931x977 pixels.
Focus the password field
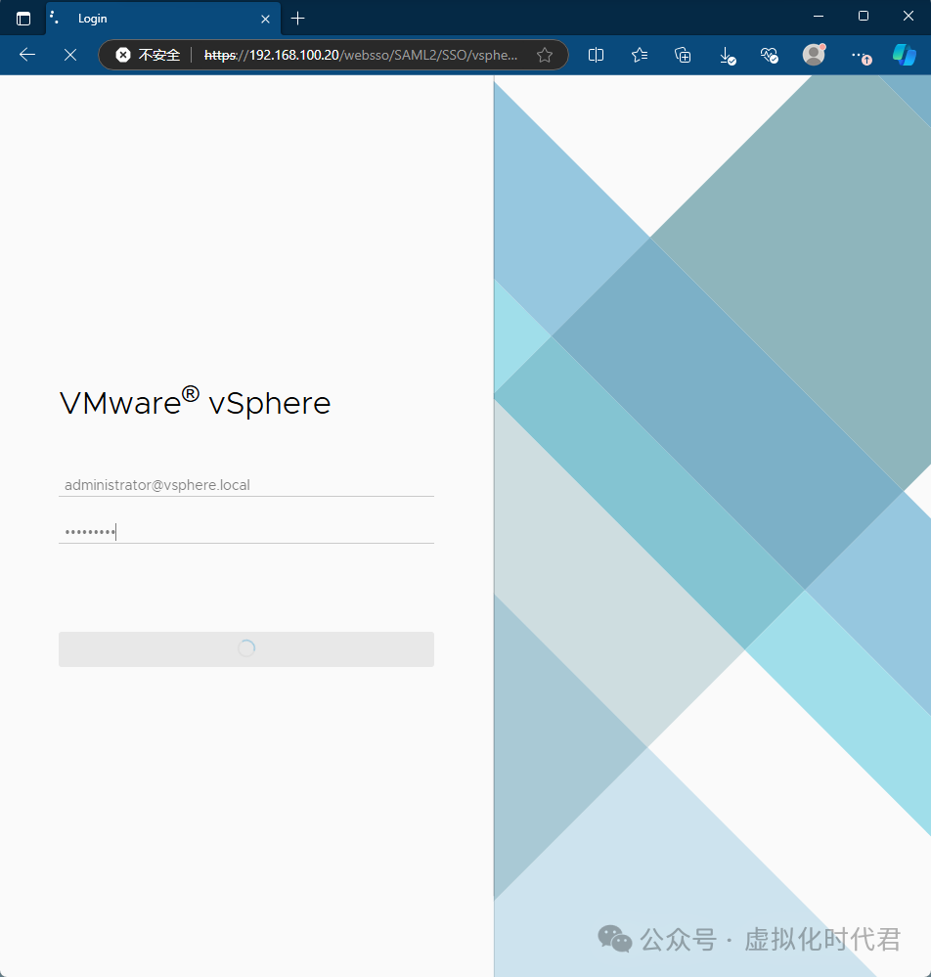pyautogui.click(x=246, y=531)
